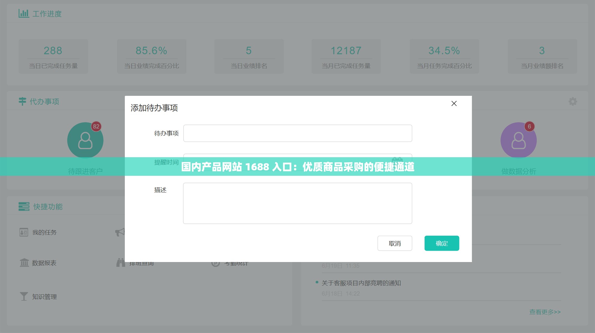Cancel the dialog using 取消

click(395, 243)
